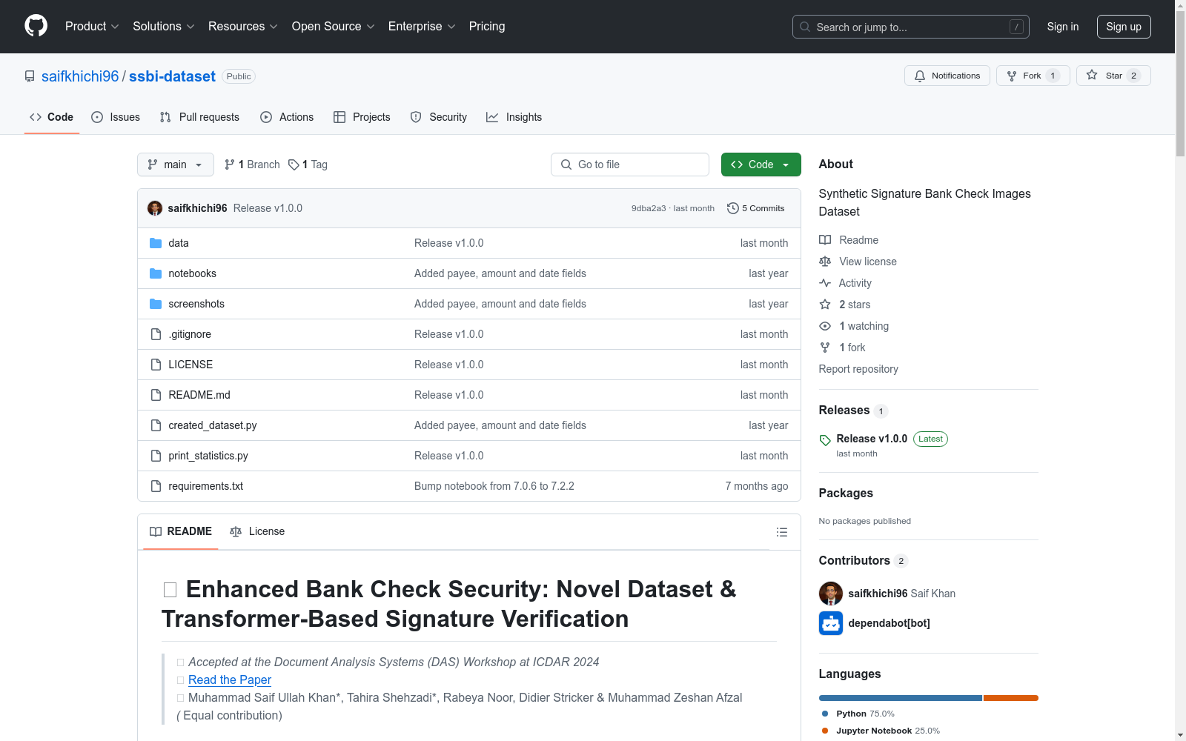The width and height of the screenshot is (1186, 741).
Task: Click the screenshots folder icon
Action: click(156, 304)
